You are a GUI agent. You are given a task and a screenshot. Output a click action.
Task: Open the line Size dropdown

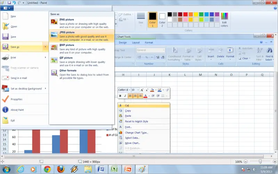point(141,19)
